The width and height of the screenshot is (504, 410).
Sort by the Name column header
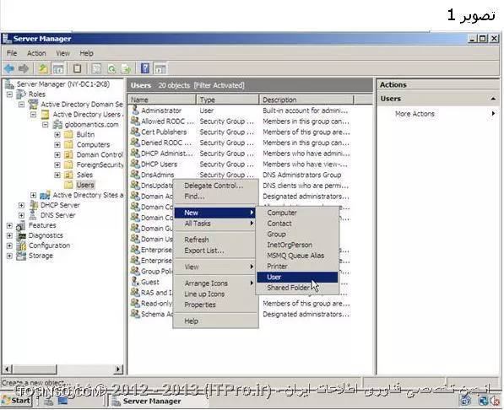(x=162, y=100)
